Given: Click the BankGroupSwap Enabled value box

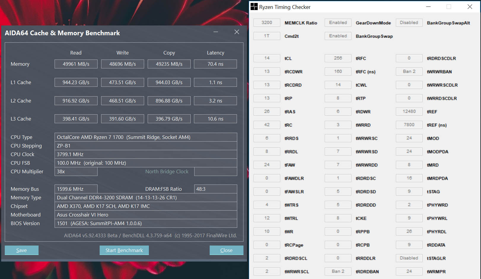Looking at the screenshot, I should pyautogui.click(x=338, y=36).
